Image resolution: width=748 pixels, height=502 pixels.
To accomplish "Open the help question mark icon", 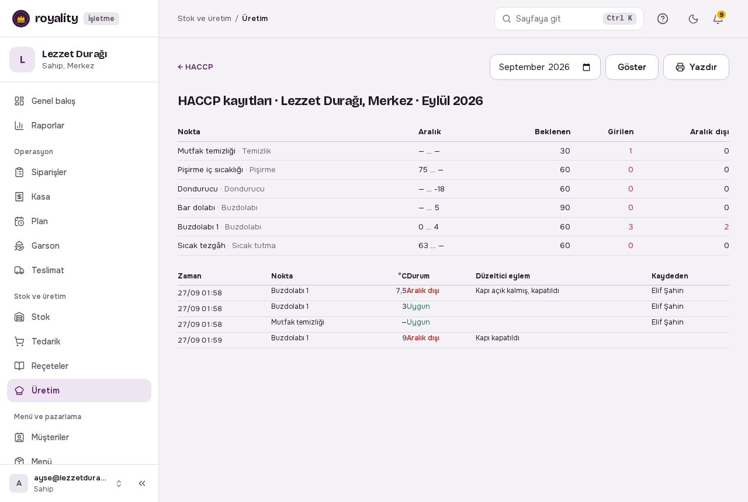I will (663, 19).
